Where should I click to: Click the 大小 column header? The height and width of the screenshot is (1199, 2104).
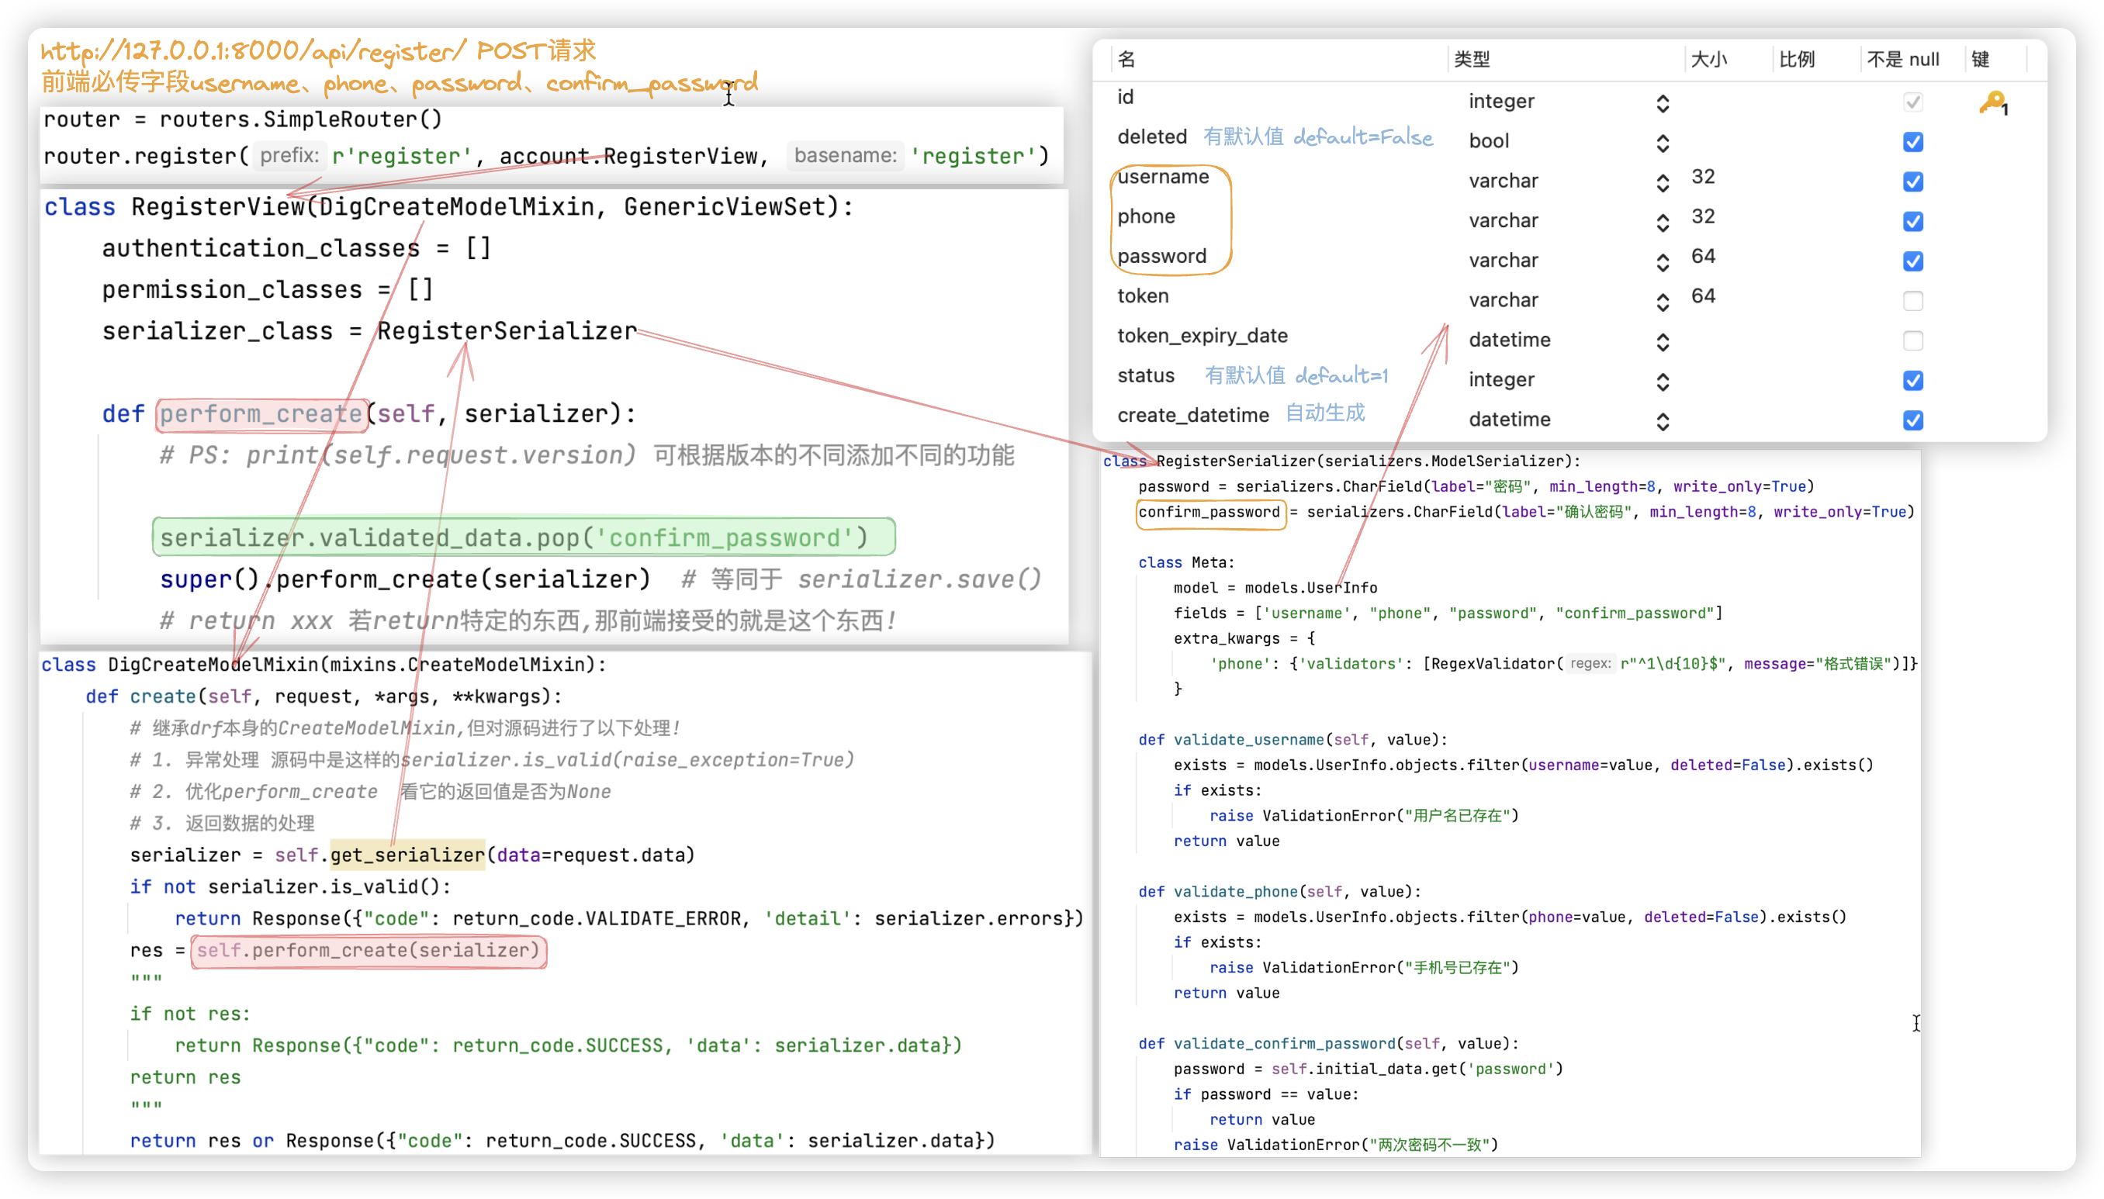pyautogui.click(x=1708, y=59)
